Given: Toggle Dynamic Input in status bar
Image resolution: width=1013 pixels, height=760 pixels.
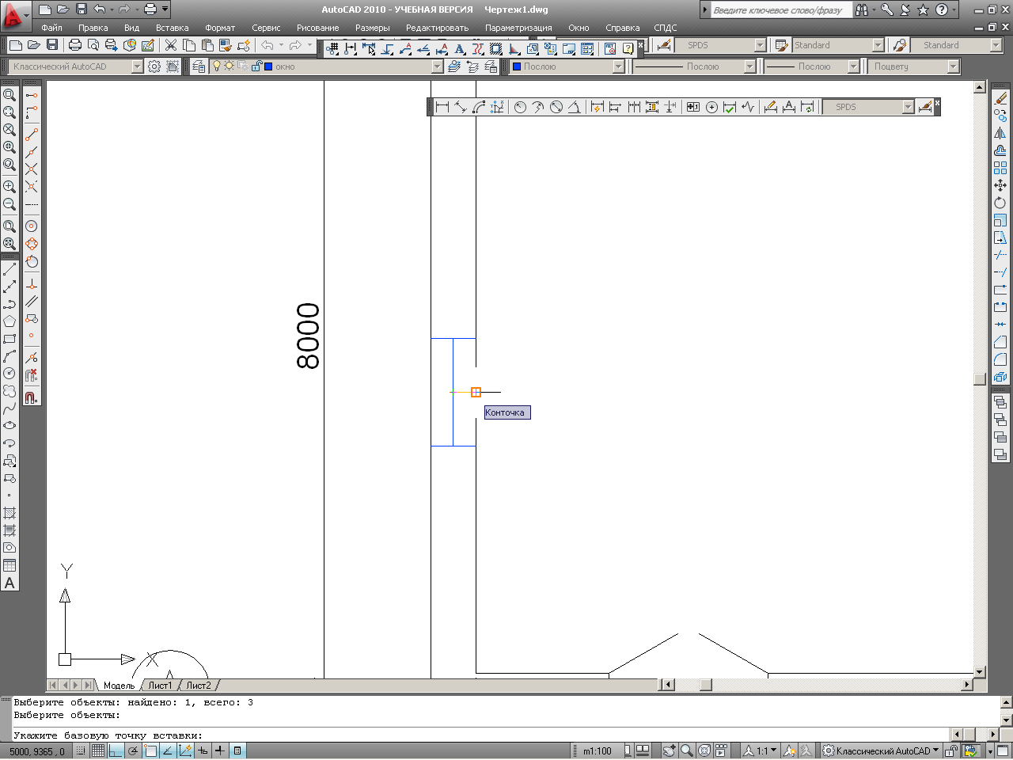Looking at the screenshot, I should (203, 750).
